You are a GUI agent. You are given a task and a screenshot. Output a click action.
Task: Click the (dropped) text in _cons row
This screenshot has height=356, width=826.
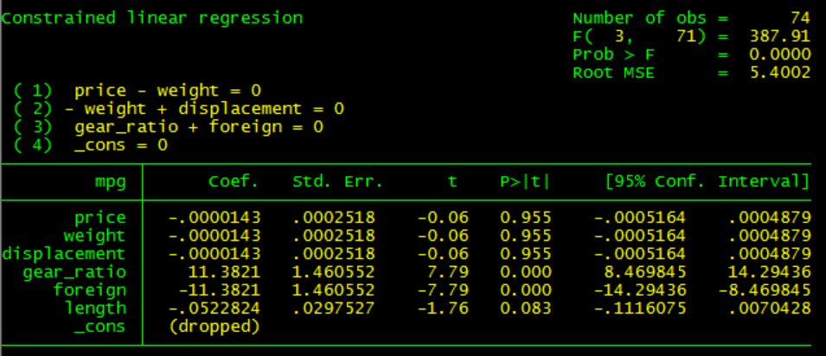(215, 327)
